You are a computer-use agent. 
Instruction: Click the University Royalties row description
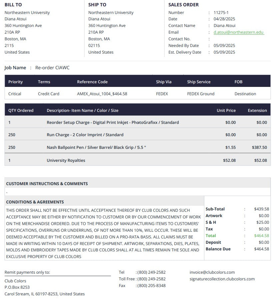point(66,160)
